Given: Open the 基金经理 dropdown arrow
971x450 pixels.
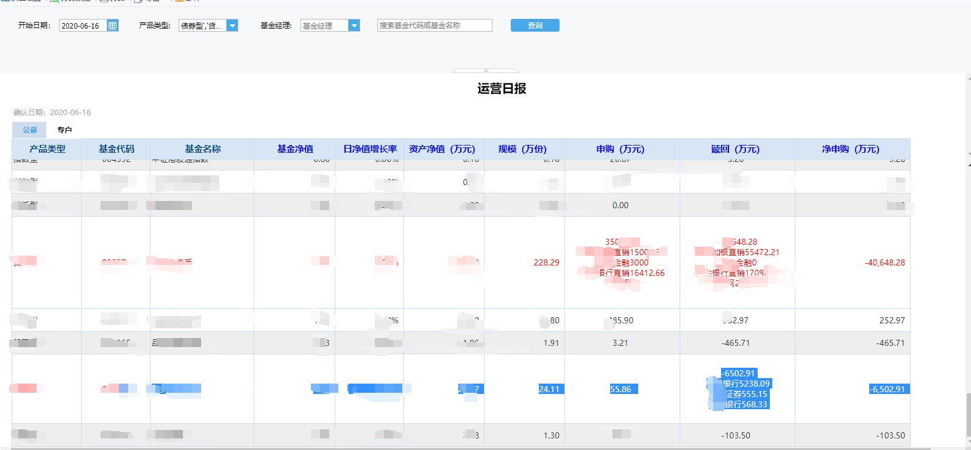Looking at the screenshot, I should [x=354, y=26].
